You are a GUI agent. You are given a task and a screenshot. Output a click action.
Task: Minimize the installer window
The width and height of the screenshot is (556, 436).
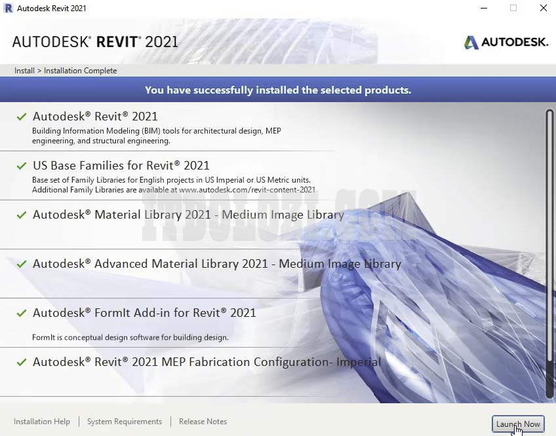point(483,9)
